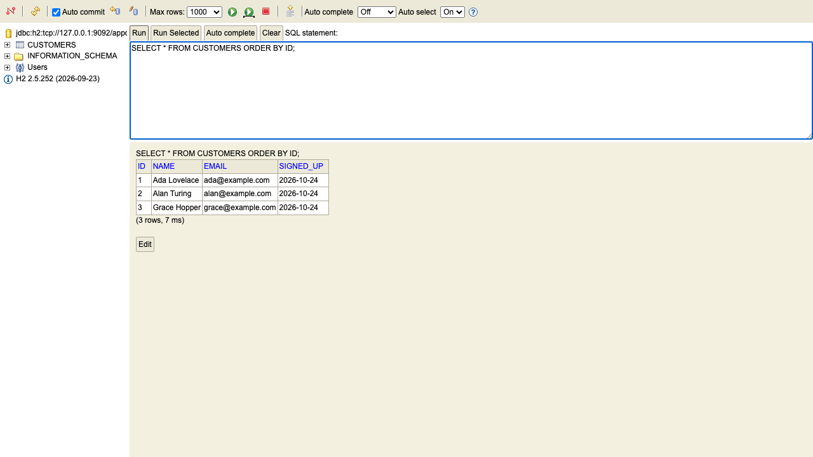The width and height of the screenshot is (813, 457).
Task: Click the alan@example.com email cell
Action: (240, 194)
